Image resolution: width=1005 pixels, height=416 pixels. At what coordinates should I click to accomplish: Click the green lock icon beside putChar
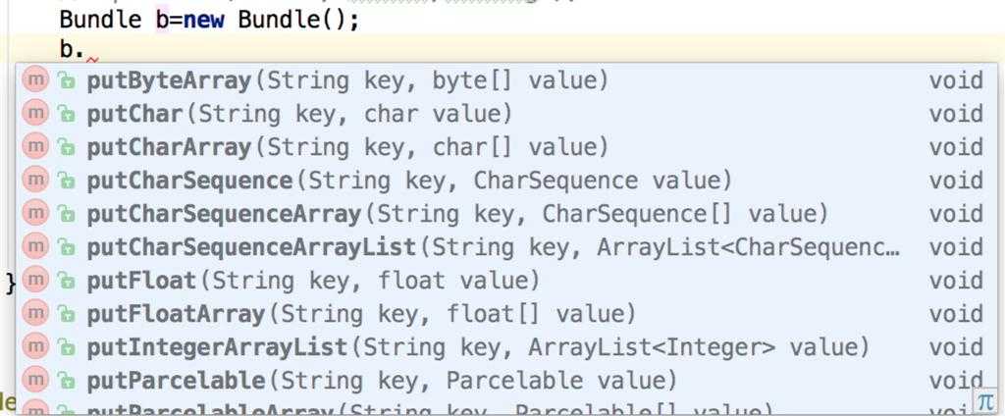point(66,114)
